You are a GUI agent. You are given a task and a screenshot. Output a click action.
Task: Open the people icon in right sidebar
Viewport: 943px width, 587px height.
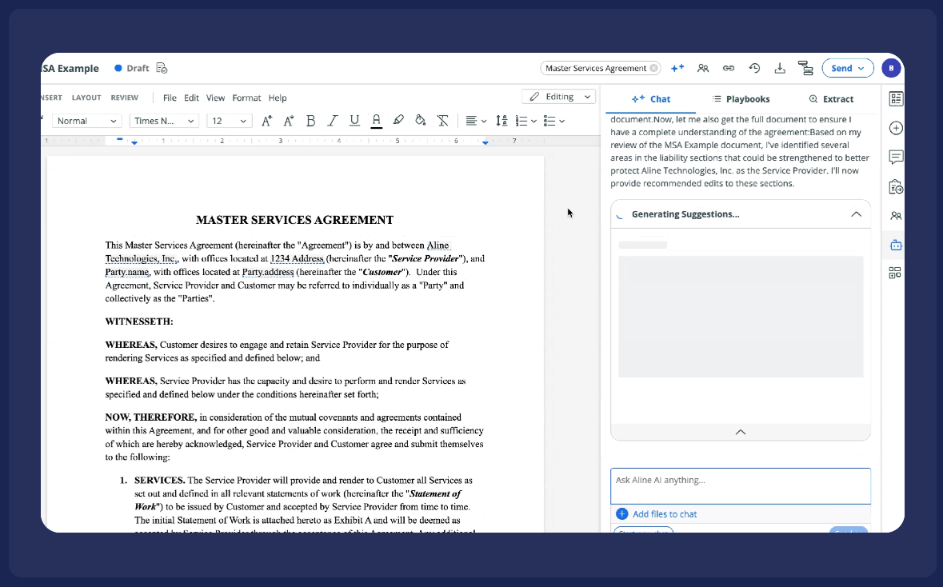(x=896, y=215)
